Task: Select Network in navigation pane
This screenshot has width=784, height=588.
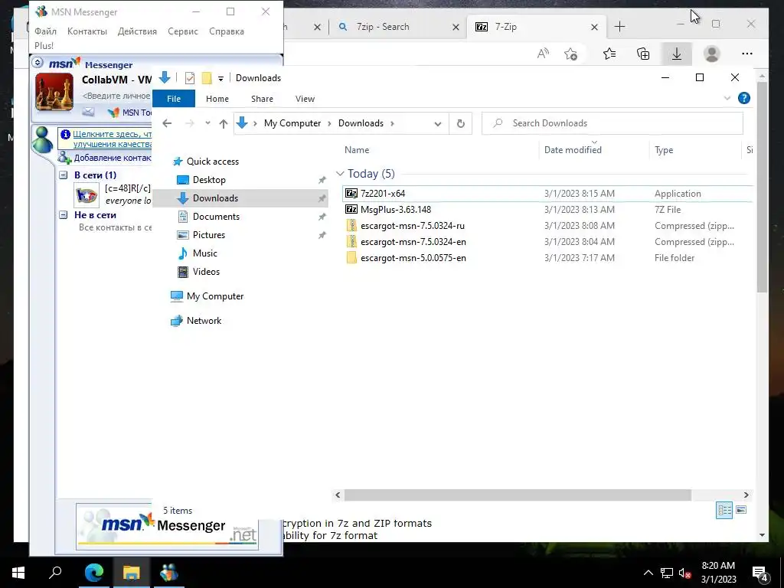Action: pos(204,321)
